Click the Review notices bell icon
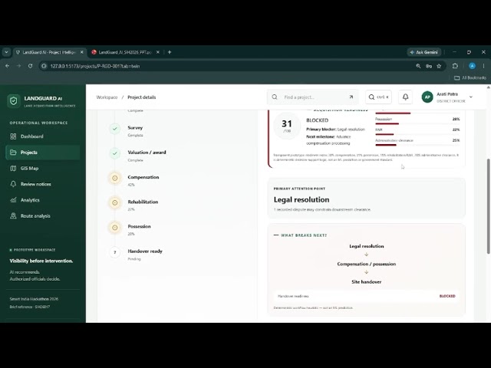 point(13,184)
